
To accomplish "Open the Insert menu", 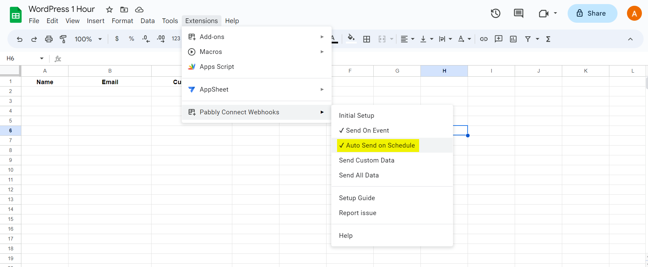I will tap(96, 21).
